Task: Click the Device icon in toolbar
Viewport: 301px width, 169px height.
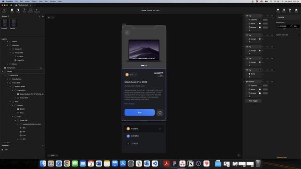Action: [x=284, y=10]
